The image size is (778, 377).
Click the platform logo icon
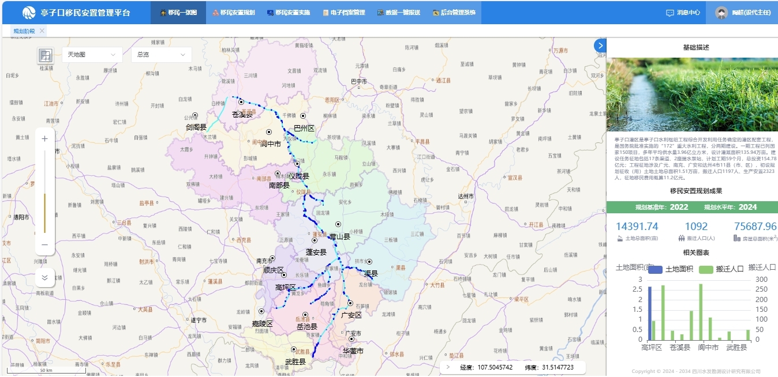[29, 13]
